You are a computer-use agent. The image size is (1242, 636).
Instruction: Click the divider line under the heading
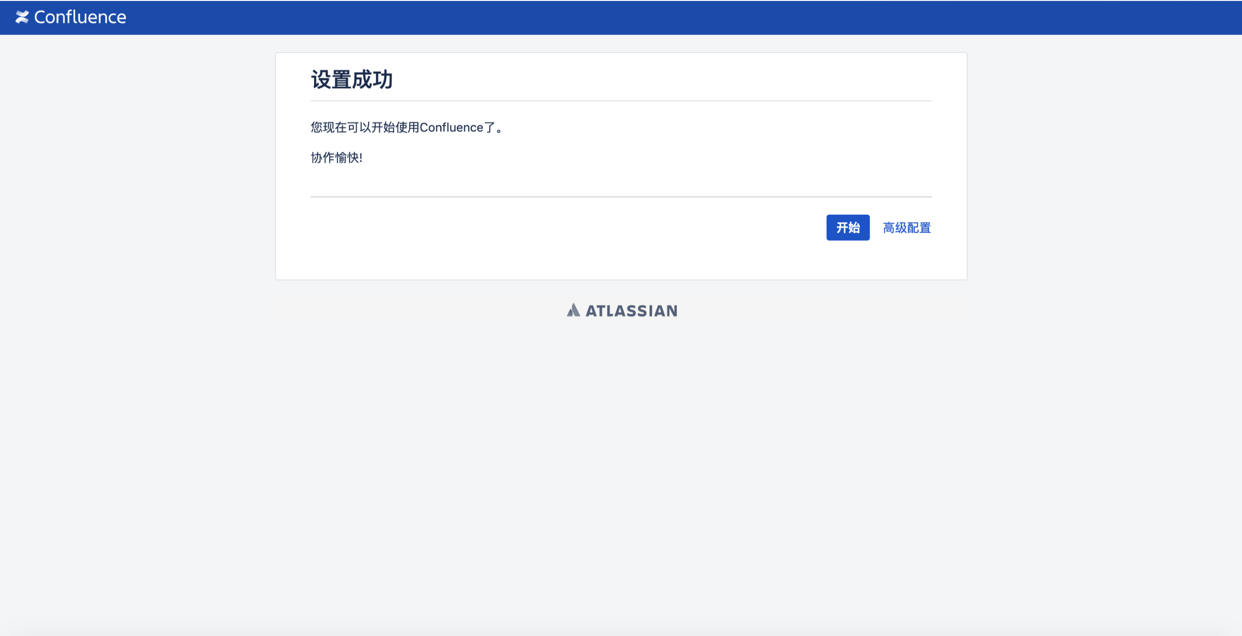tap(621, 101)
